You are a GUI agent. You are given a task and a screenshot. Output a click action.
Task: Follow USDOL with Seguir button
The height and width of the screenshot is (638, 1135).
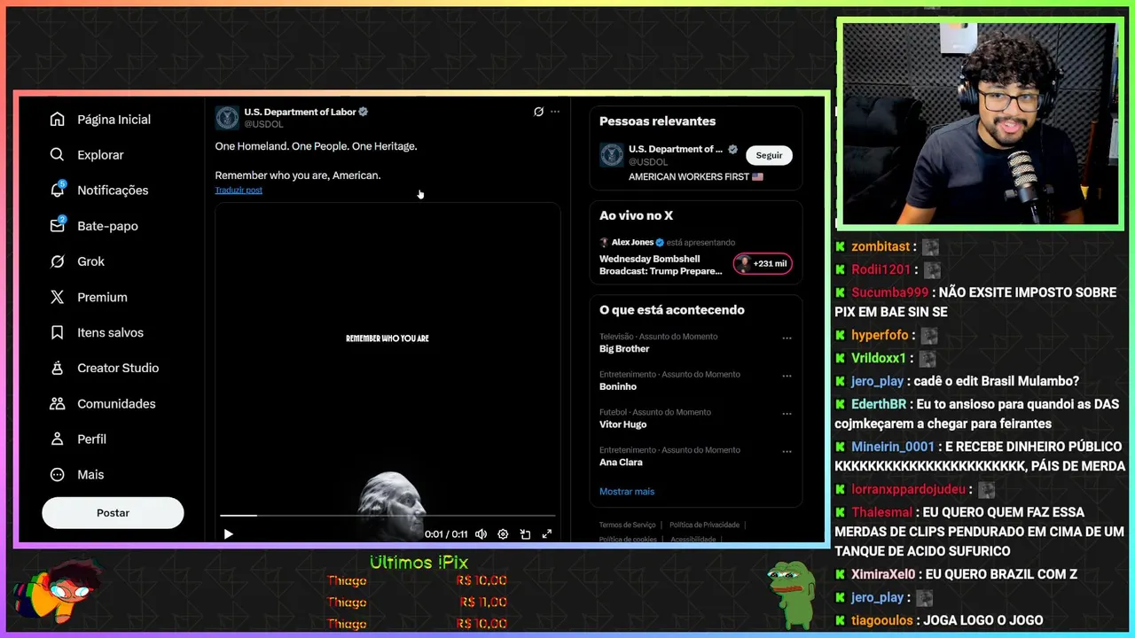click(x=769, y=155)
